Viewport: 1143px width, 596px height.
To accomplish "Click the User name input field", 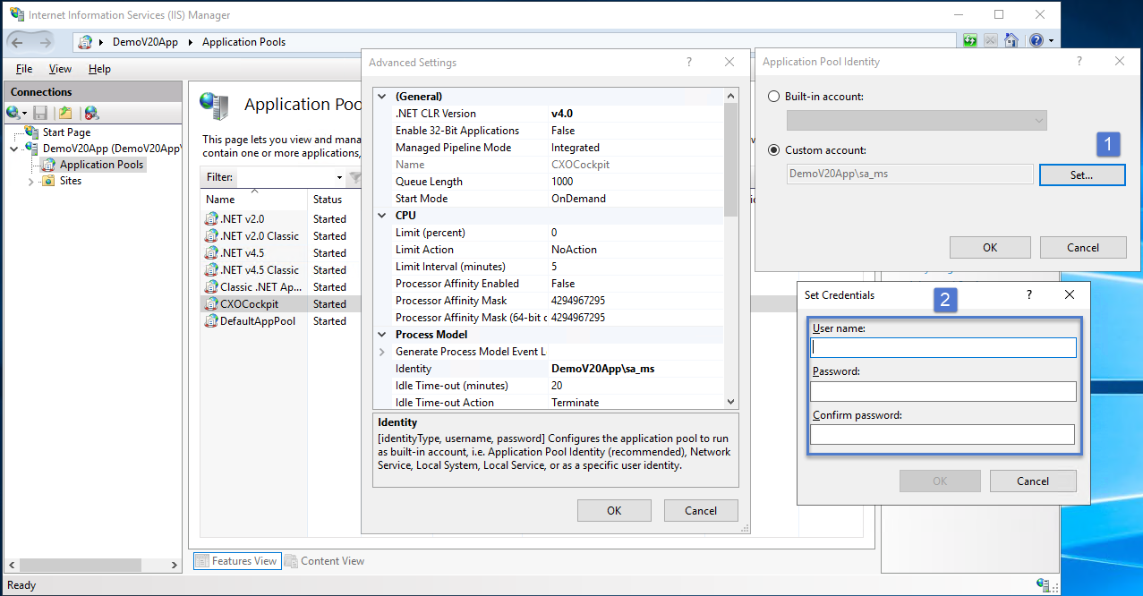I will (943, 347).
